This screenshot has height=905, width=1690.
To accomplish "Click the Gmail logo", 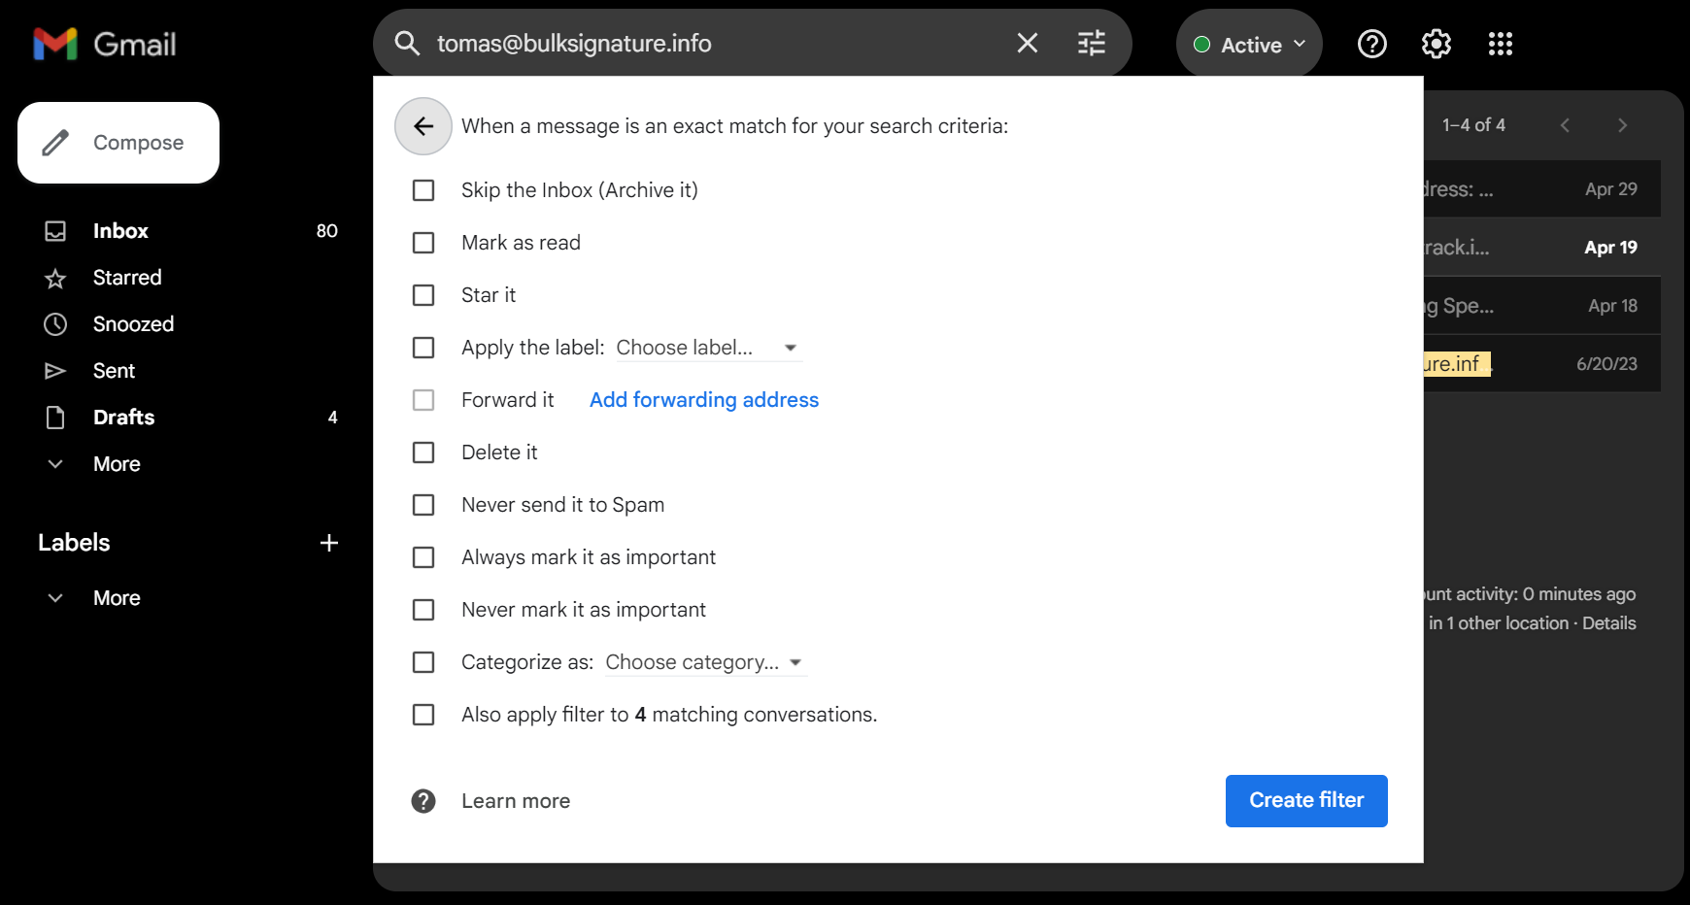I will 105,44.
